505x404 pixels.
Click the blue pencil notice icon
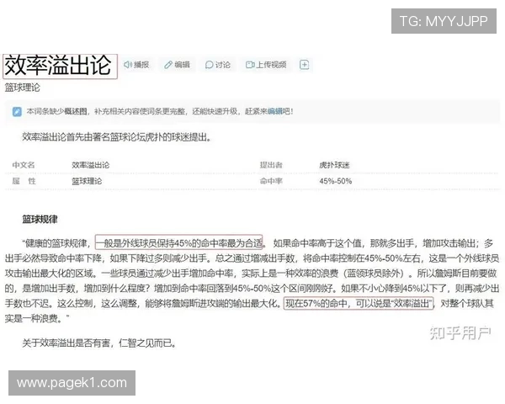(17, 111)
